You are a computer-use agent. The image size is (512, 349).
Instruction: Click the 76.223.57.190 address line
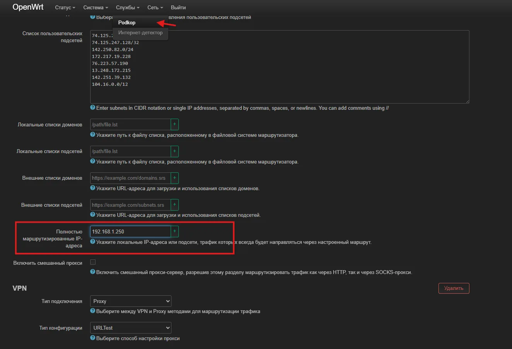point(110,63)
